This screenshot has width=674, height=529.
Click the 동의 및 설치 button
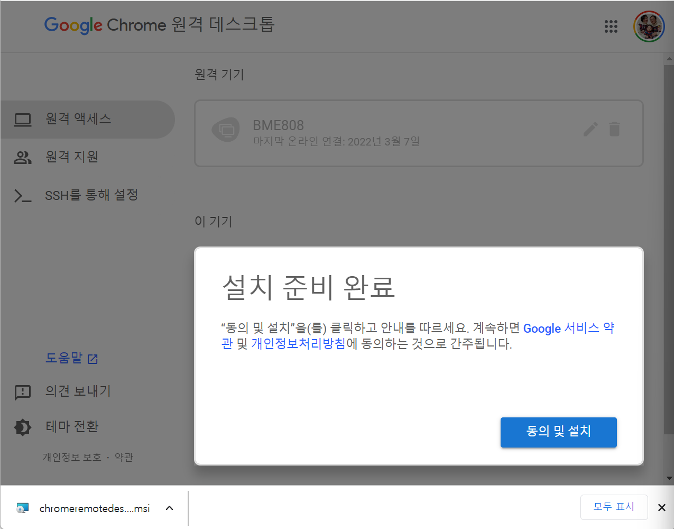click(x=558, y=432)
